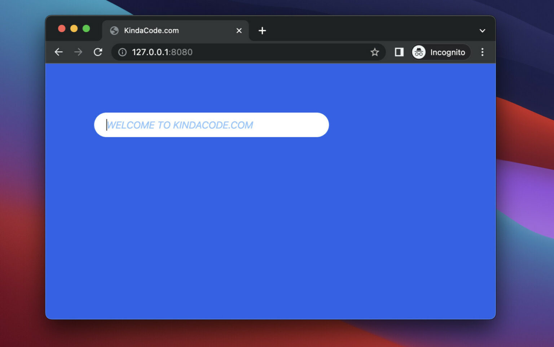Select the KindaCode.com tab
This screenshot has width=554, height=347.
(175, 31)
